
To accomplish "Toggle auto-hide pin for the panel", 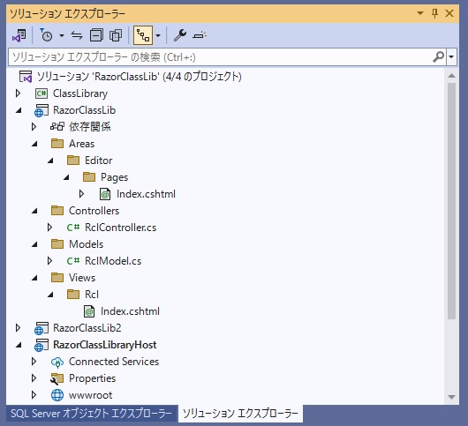I will click(434, 13).
